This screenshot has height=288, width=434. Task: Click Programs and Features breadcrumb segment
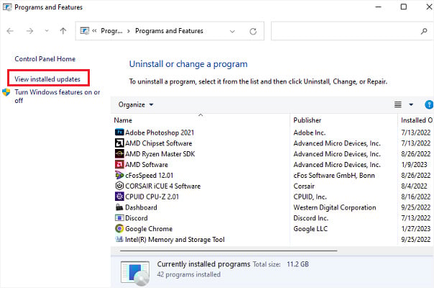point(169,31)
